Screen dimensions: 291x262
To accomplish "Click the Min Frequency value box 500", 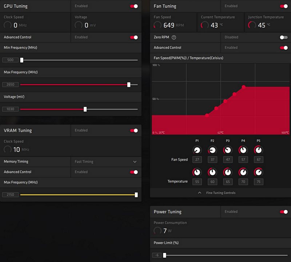I will point(11,60).
